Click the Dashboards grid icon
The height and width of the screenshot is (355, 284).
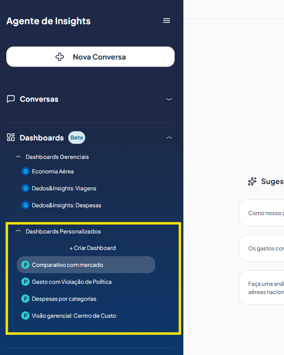[x=11, y=138]
